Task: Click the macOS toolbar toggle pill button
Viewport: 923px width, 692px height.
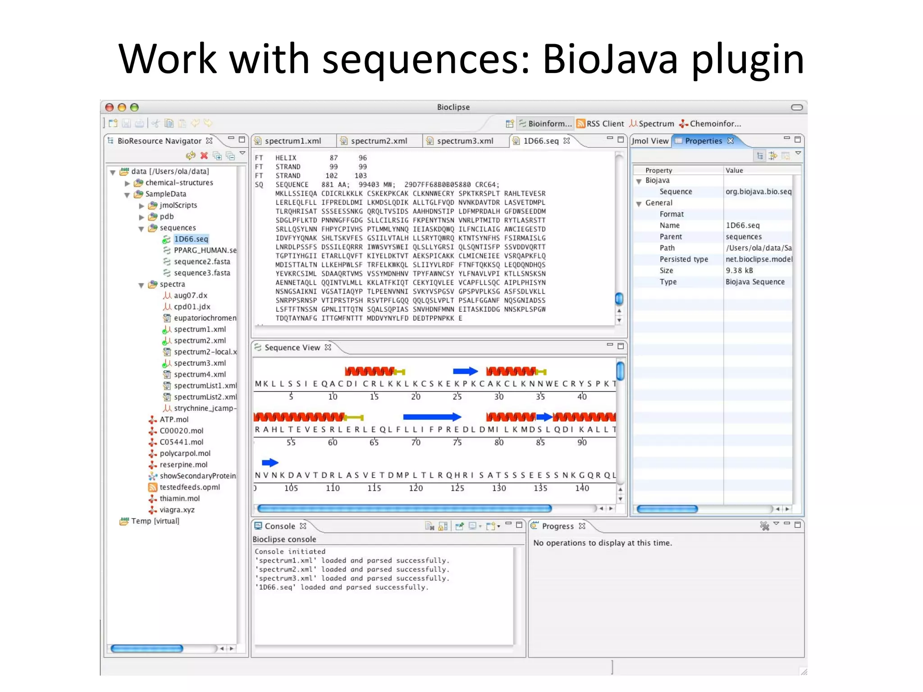Action: tap(797, 107)
